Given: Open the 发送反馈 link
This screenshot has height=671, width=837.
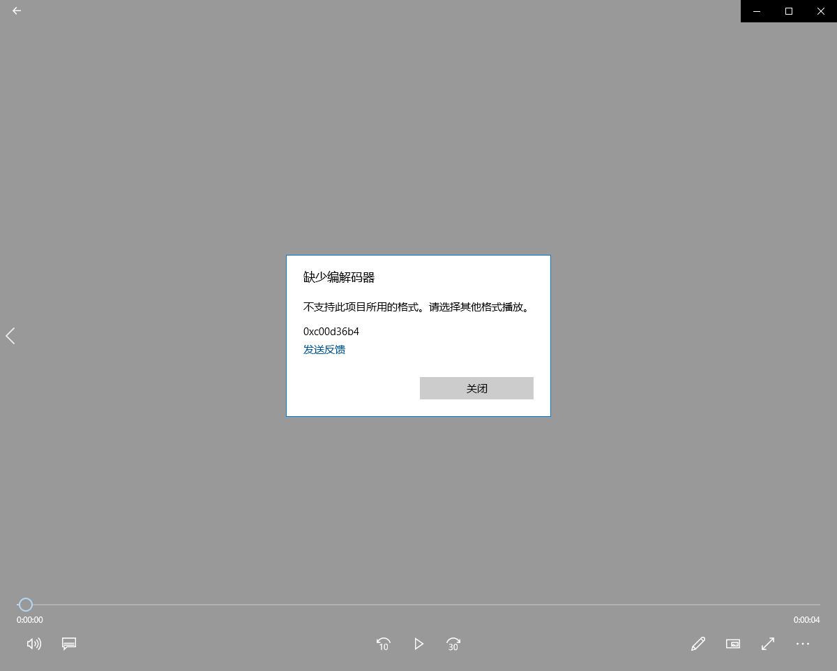Looking at the screenshot, I should coord(324,349).
